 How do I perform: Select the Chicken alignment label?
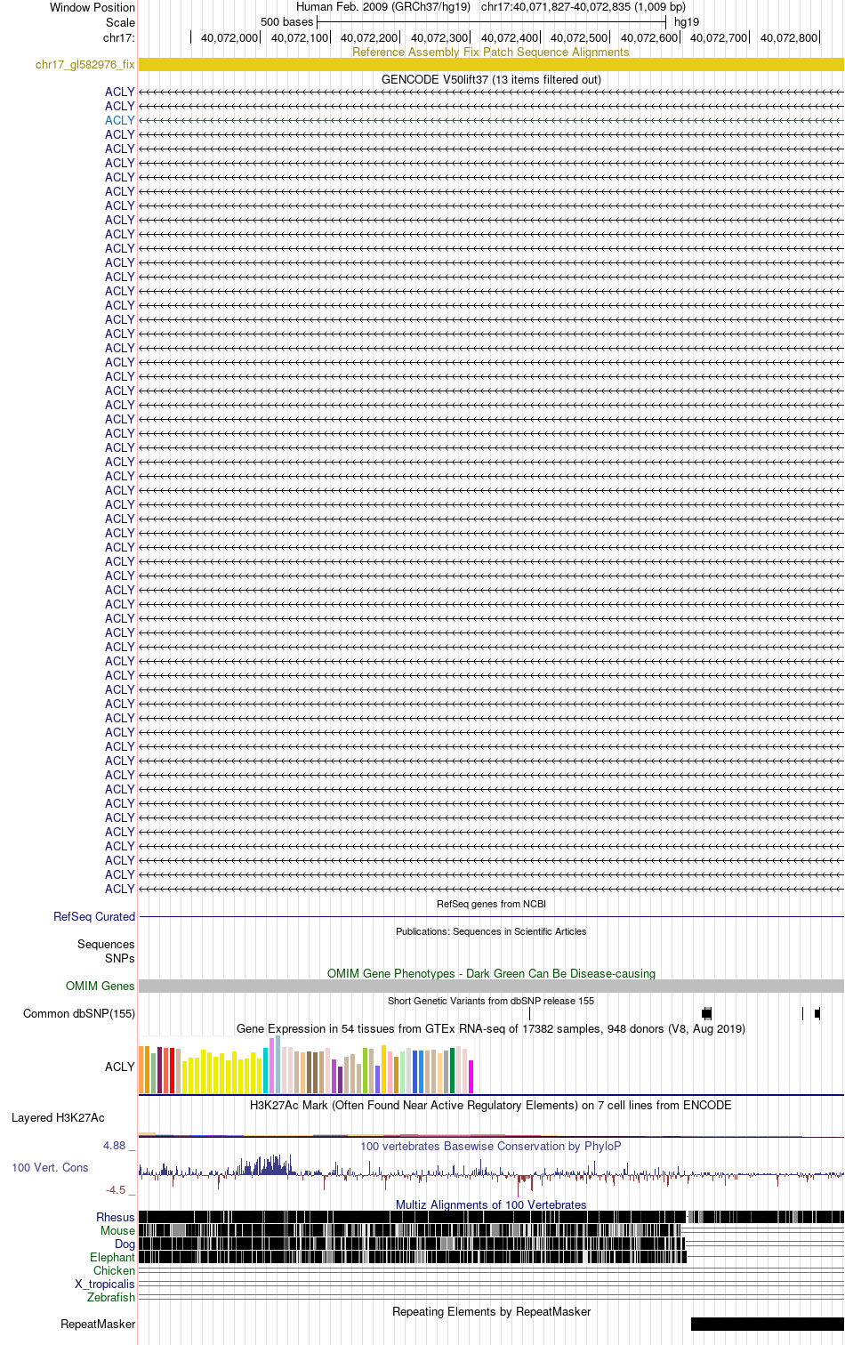pyautogui.click(x=114, y=1270)
